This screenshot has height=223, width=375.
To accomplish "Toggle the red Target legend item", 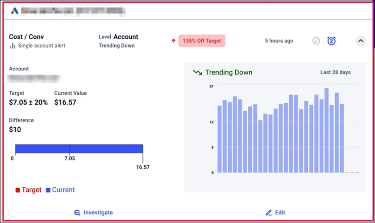I will coord(28,190).
